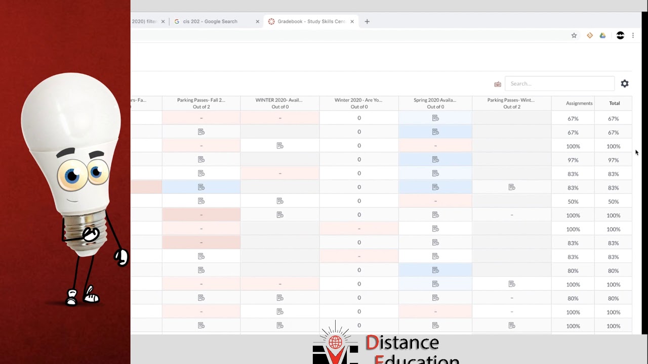Open the Google Drive extension icon
648x364 pixels.
click(602, 35)
